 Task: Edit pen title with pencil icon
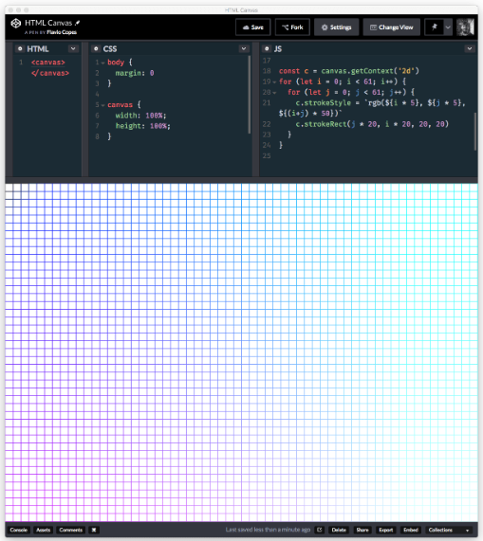pyautogui.click(x=78, y=23)
